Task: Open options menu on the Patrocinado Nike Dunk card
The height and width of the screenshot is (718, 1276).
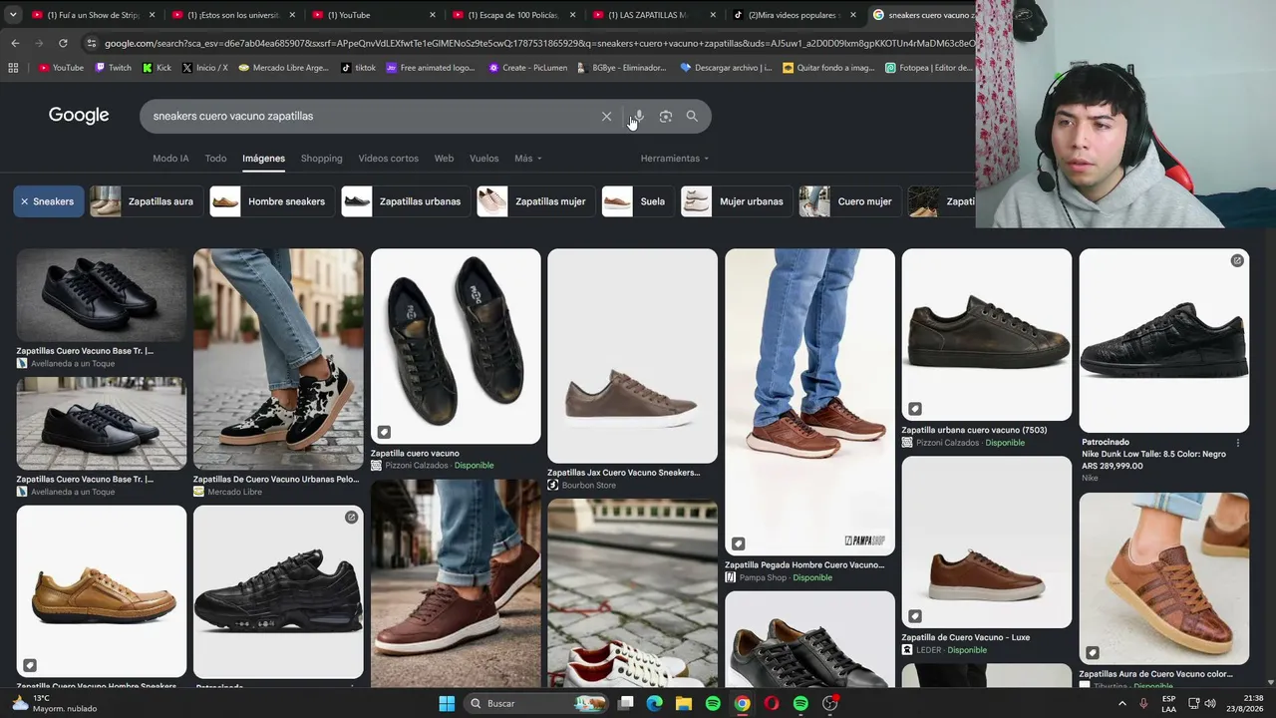Action: pyautogui.click(x=1238, y=443)
